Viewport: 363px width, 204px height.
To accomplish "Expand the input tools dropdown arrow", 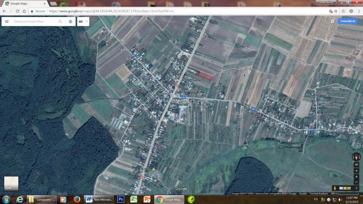I will point(86,22).
